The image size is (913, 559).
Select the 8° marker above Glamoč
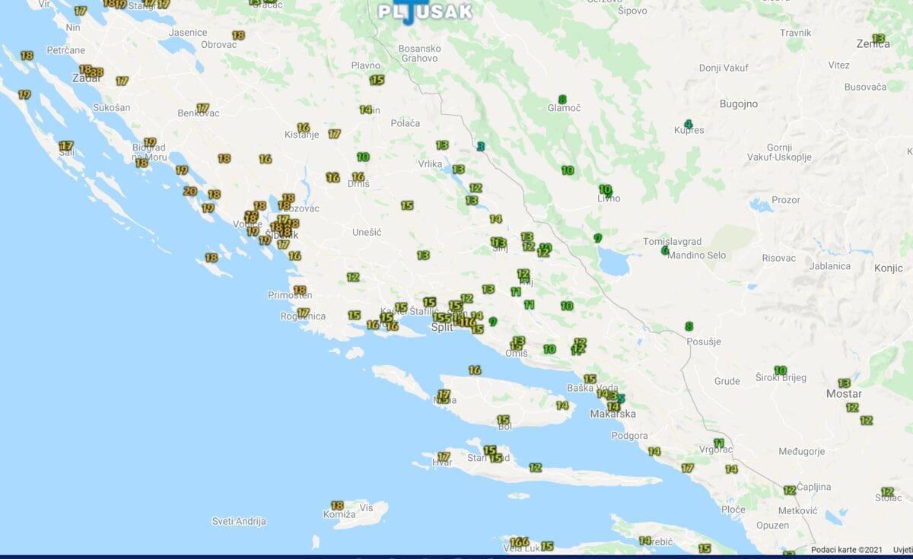(562, 99)
